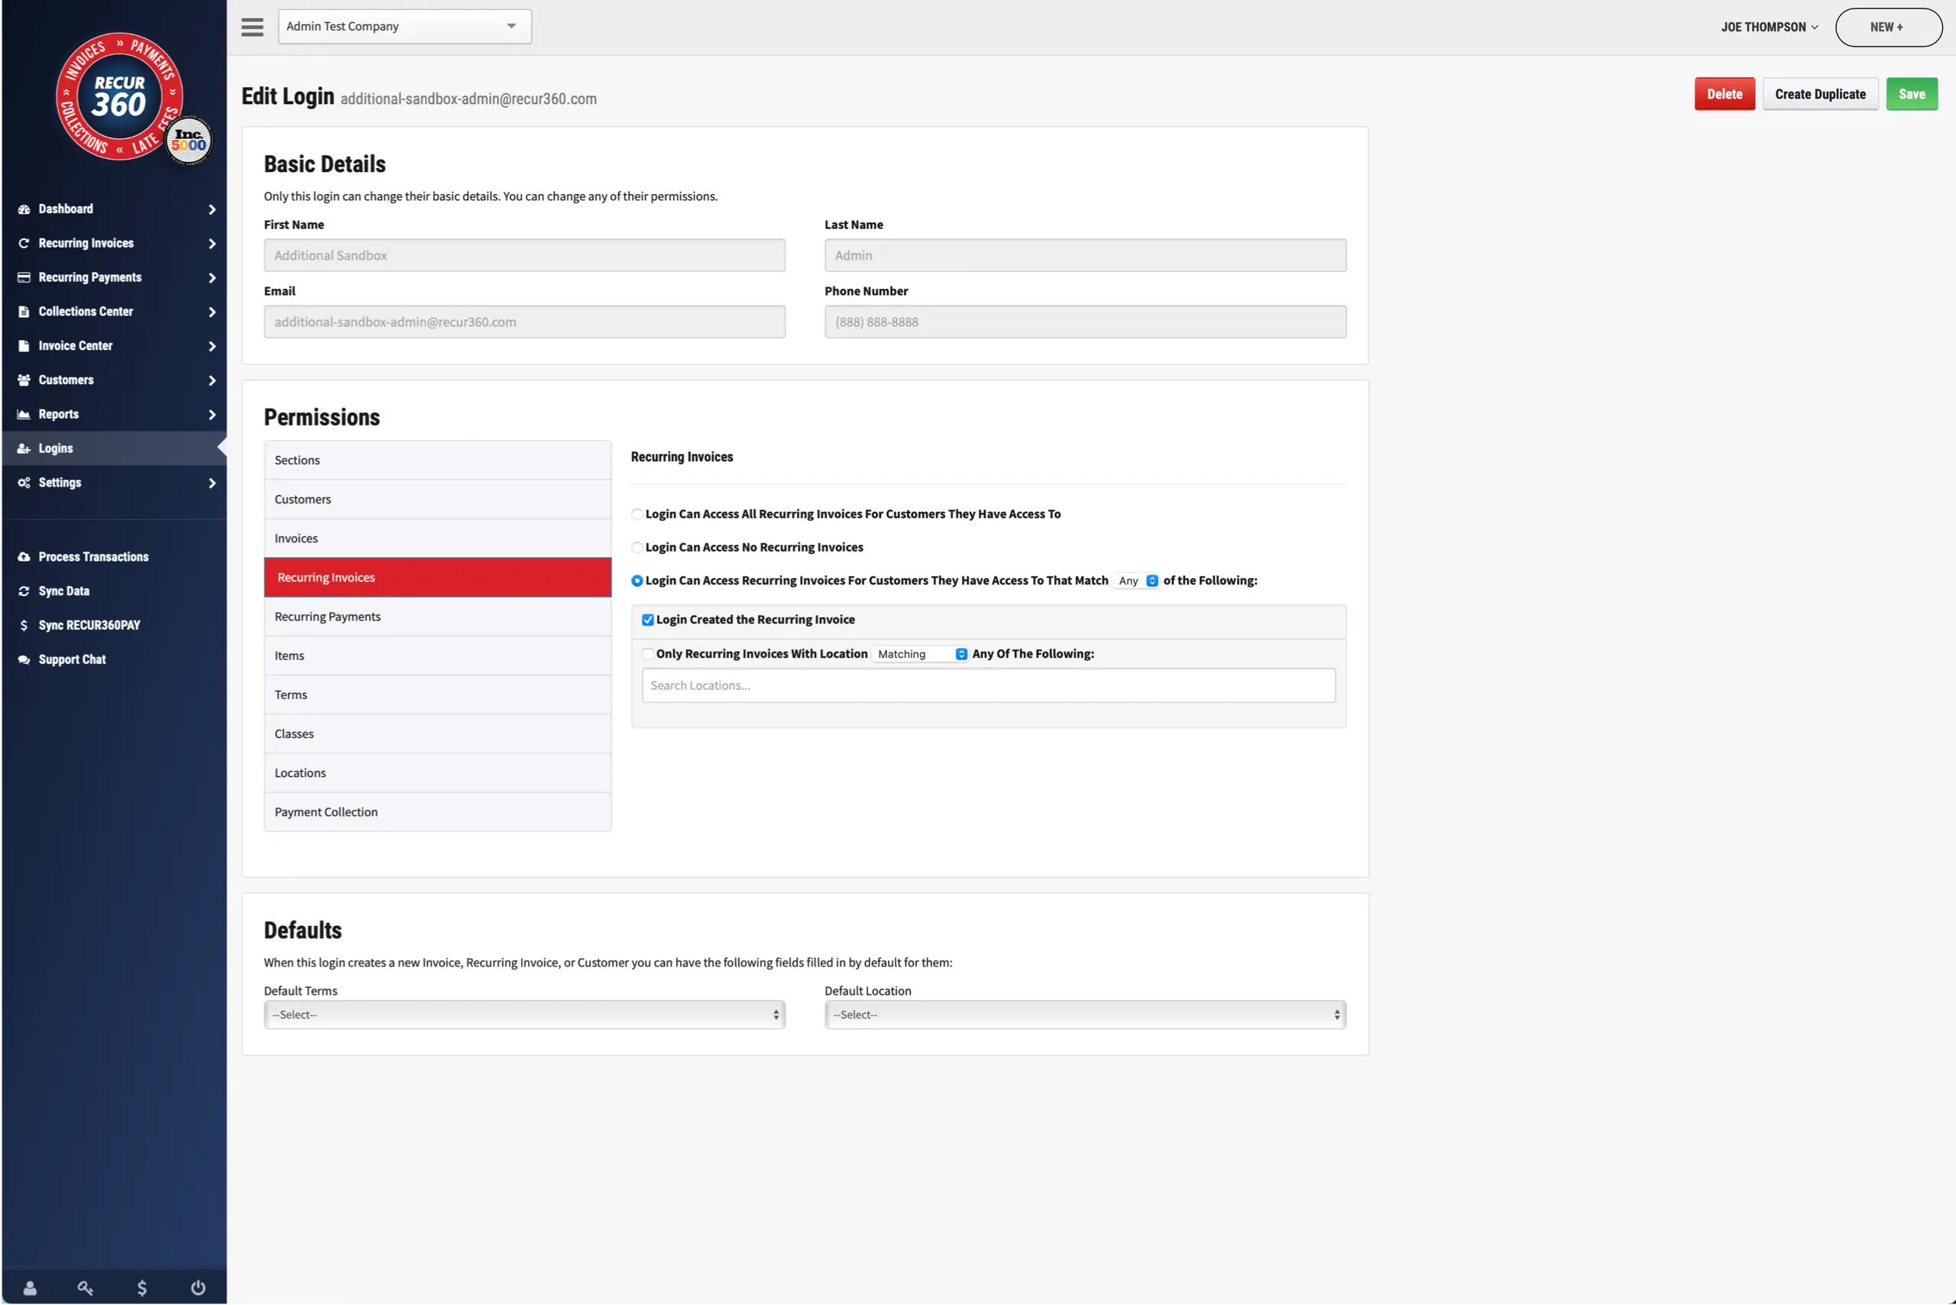
Task: Open the Recurring Payments permissions tab
Action: [x=438, y=617]
